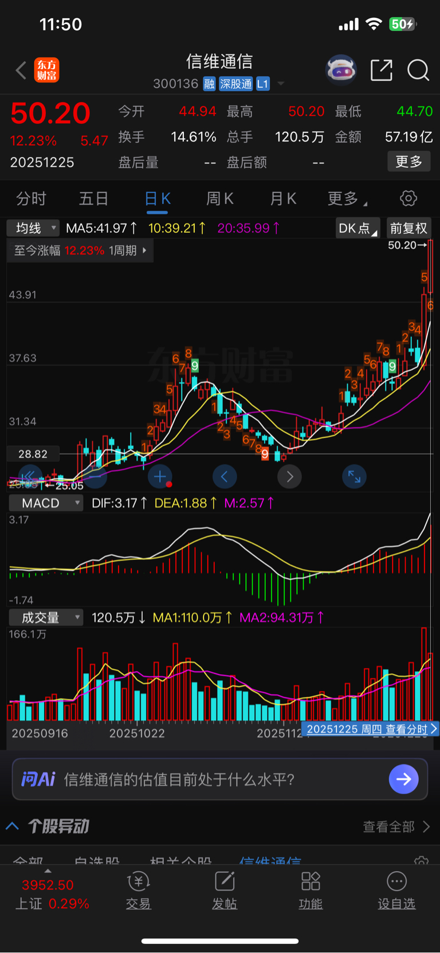Expand stock title dropdown arrow
Screen dimensions: 440x953
pyautogui.click(x=281, y=84)
